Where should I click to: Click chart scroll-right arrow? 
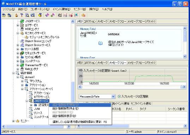(x=184, y=87)
